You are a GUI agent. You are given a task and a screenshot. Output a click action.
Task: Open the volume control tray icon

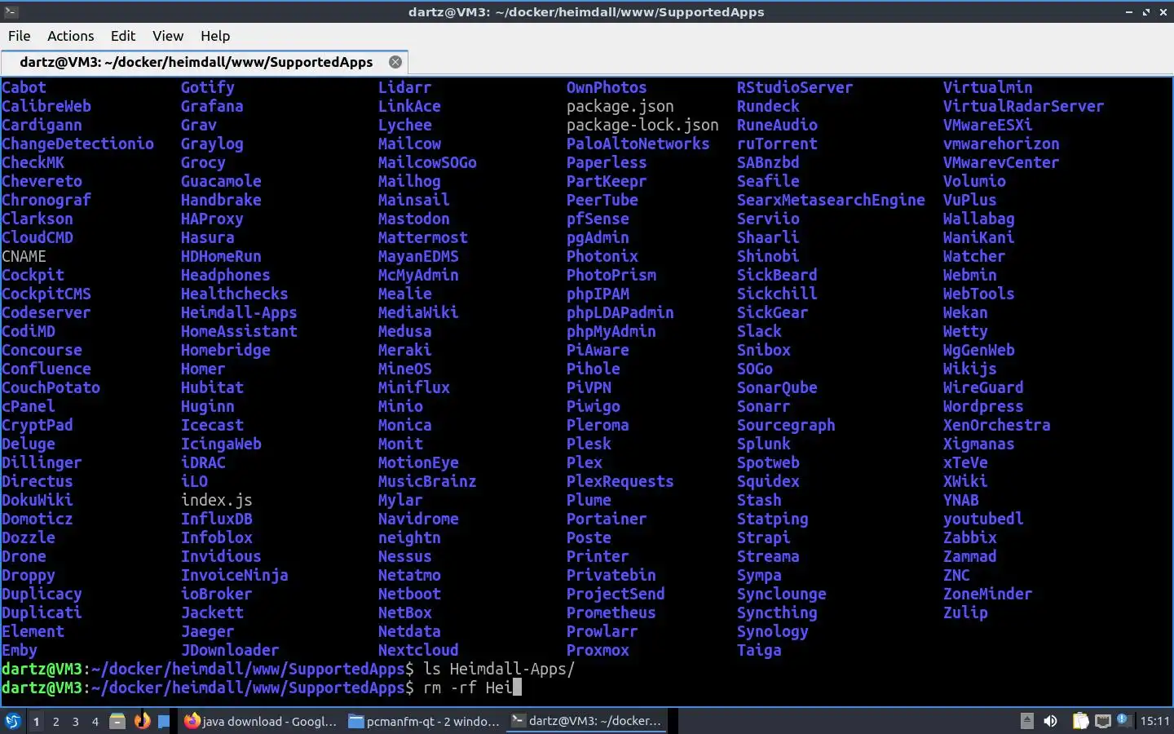click(x=1051, y=721)
